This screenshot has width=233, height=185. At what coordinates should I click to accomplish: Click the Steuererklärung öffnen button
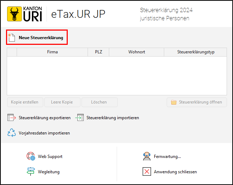(x=197, y=102)
